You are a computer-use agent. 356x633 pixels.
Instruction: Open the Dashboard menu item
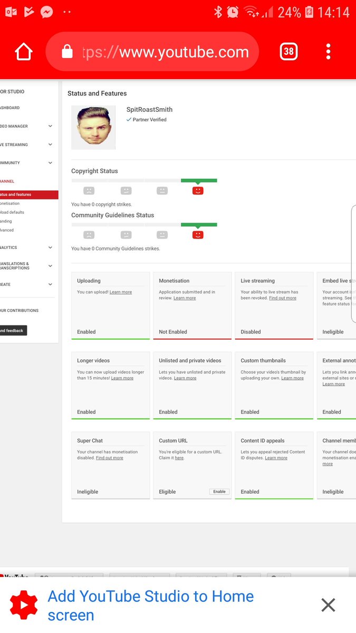[10, 108]
